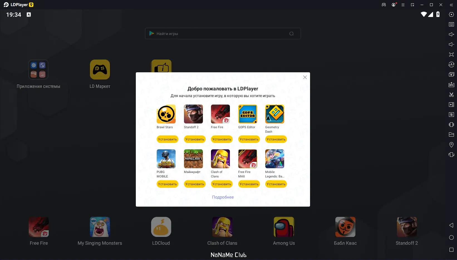Image resolution: width=457 pixels, height=260 pixels.
Task: Install Standoff 2 via its Установить button
Action: coord(195,139)
